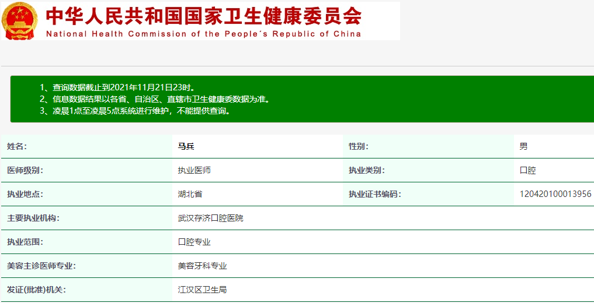Click the 执业医师 level value
The height and width of the screenshot is (303, 594).
[x=194, y=170]
